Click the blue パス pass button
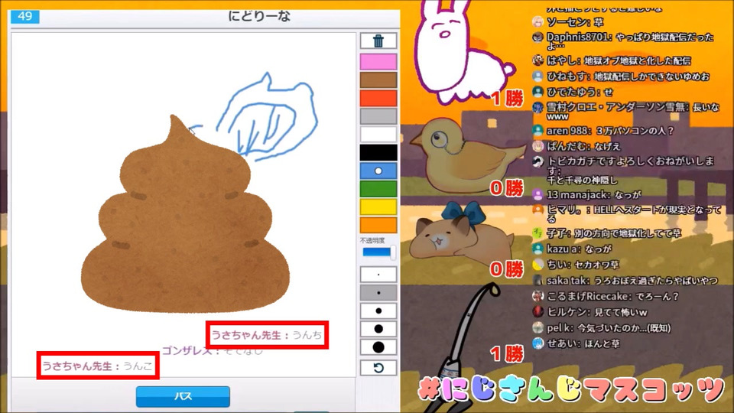The height and width of the screenshot is (413, 734). point(183,397)
